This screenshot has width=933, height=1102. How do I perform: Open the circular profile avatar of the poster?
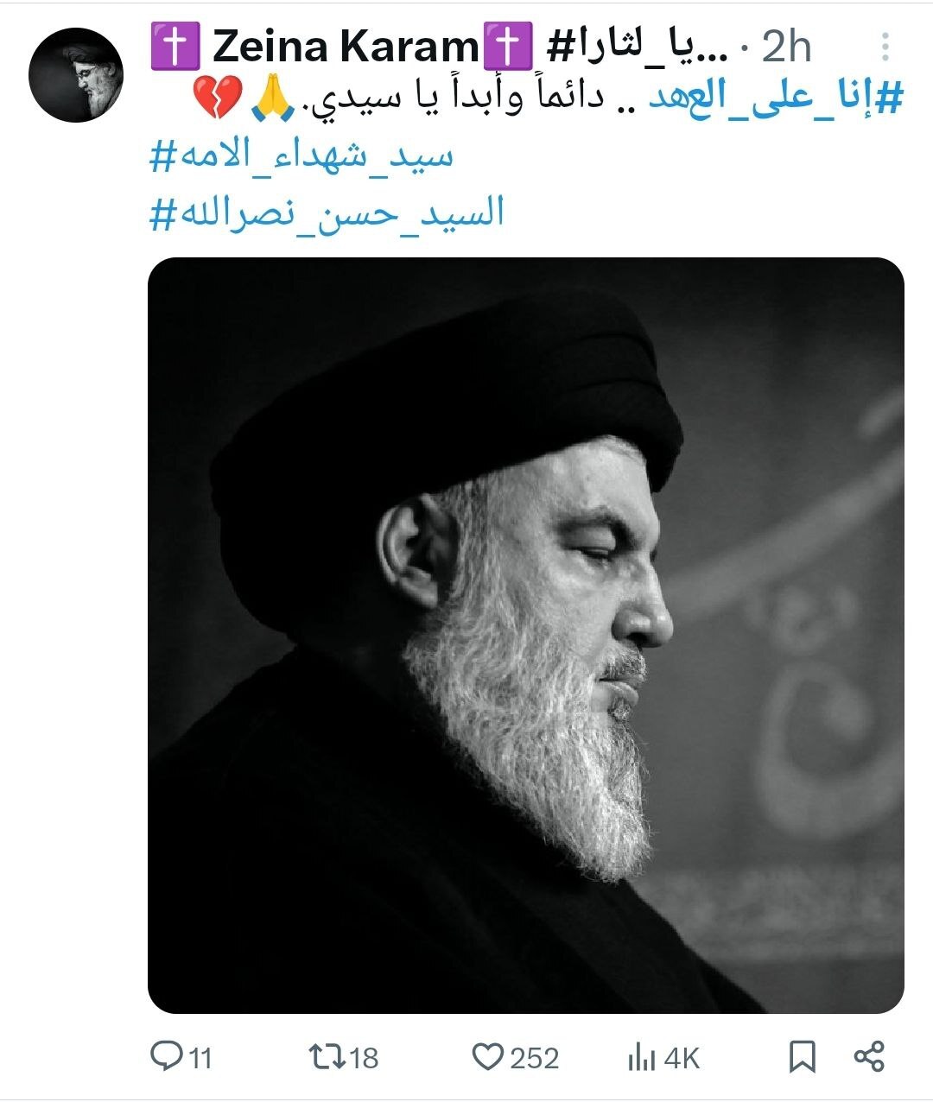[76, 75]
